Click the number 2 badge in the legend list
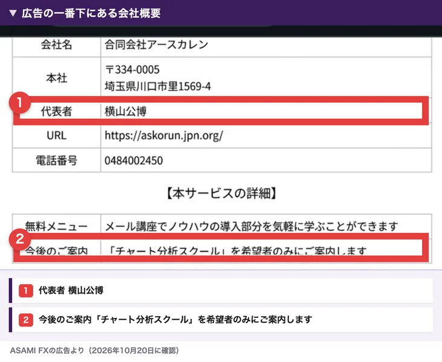 click(x=26, y=320)
